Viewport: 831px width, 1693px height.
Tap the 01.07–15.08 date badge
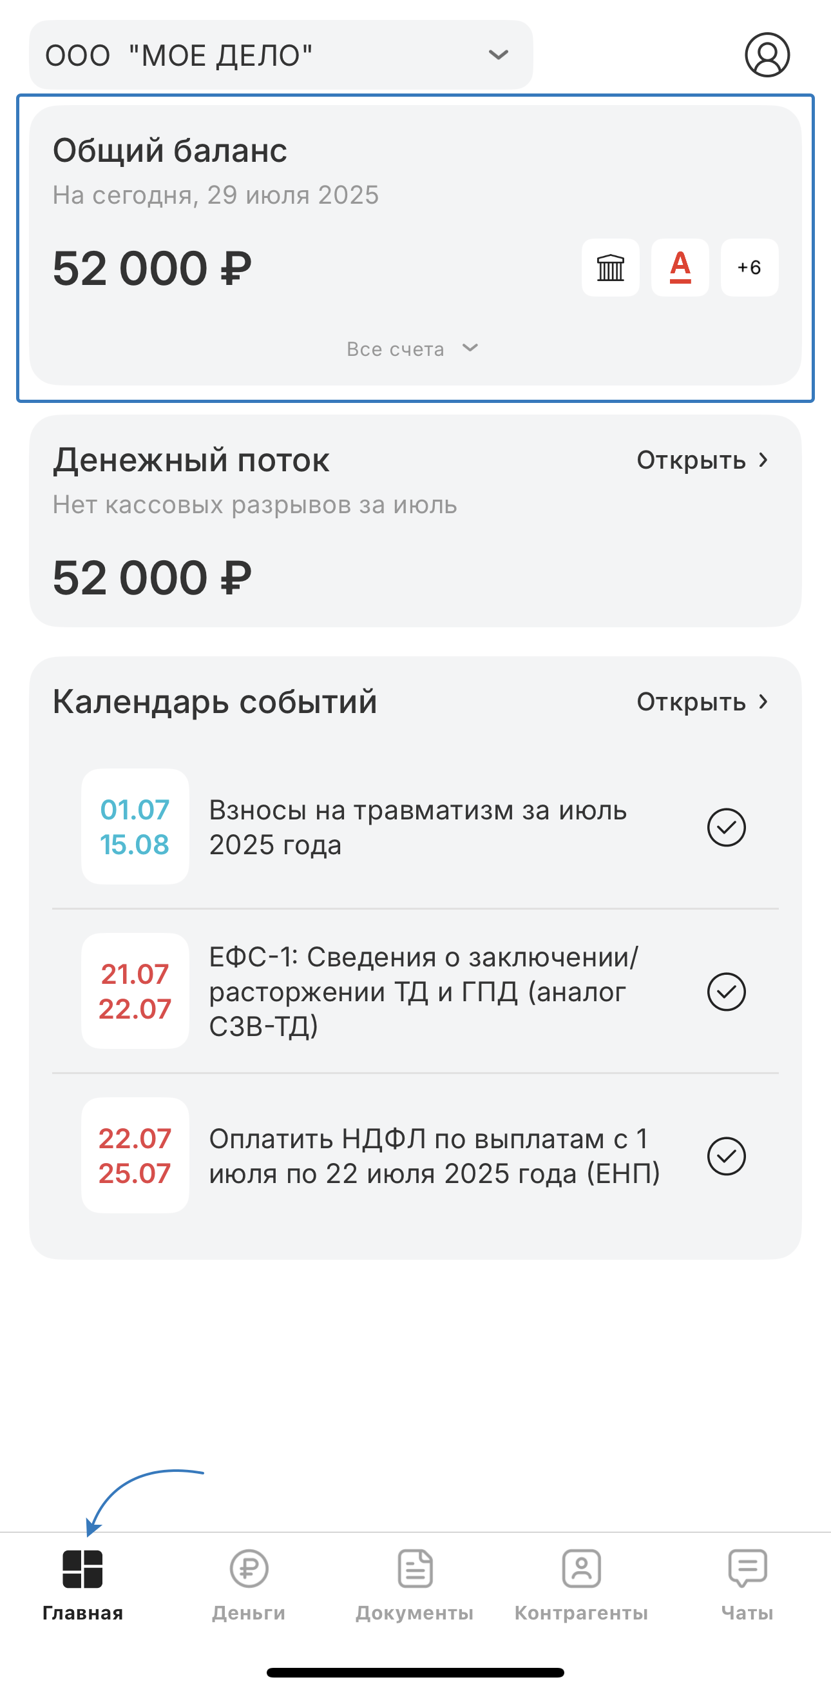(x=135, y=827)
